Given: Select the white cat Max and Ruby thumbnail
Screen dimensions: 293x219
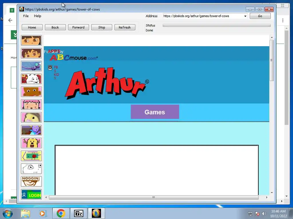Looking at the screenshot, I should pyautogui.click(x=31, y=79).
